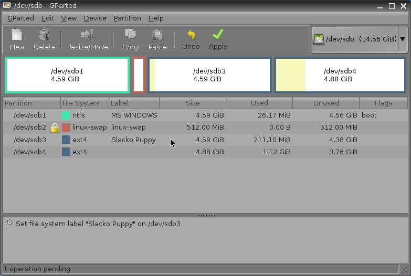Click the 3.76 GiB unused cell
This screenshot has height=276, width=411.
(x=343, y=152)
